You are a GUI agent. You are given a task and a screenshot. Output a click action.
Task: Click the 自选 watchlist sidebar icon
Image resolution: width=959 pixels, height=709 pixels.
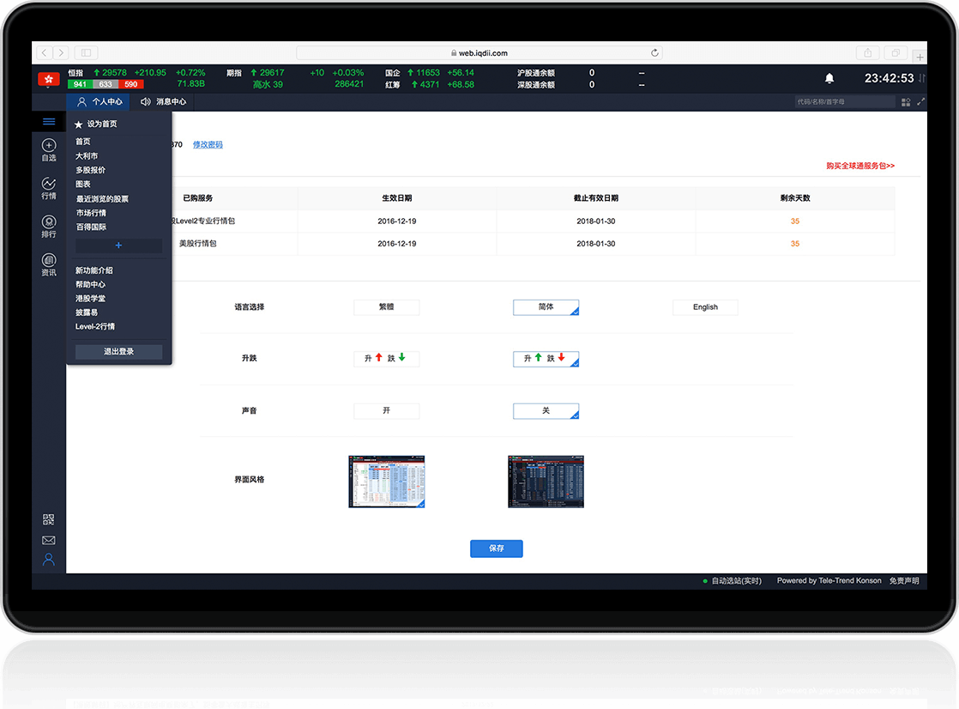[x=49, y=150]
